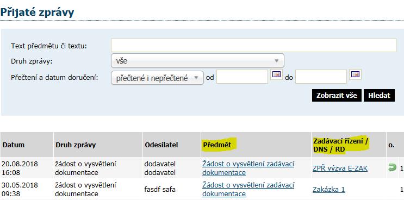The image size is (404, 200).
Task: Click the Zobrazit vše button
Action: [x=337, y=96]
